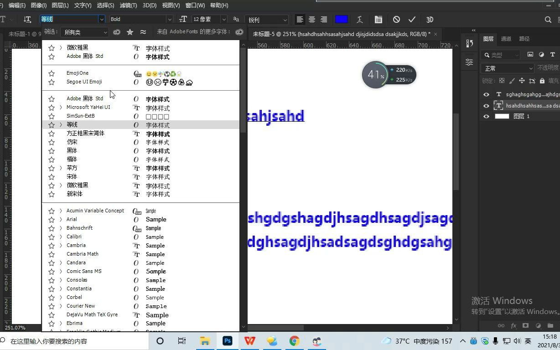
Task: Hide the 图层 1 layer
Action: [485, 116]
